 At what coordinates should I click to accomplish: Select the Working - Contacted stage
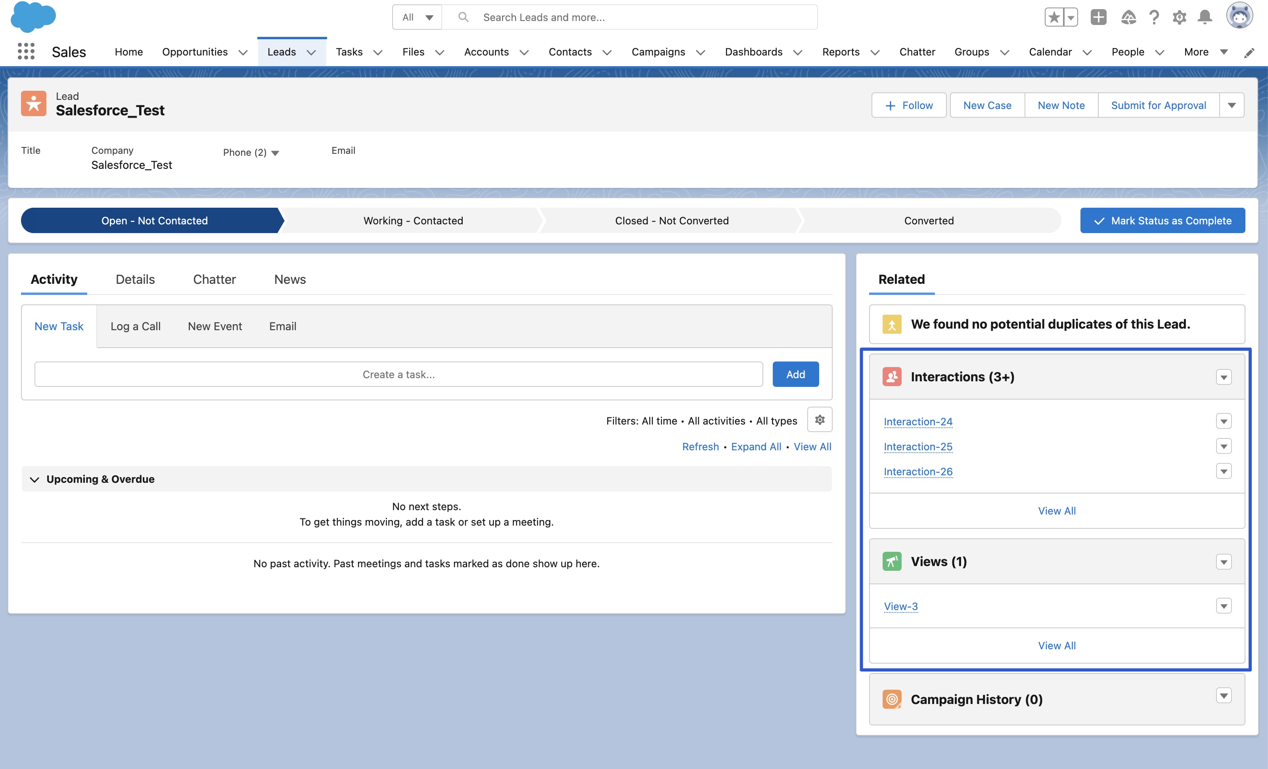[x=413, y=220]
